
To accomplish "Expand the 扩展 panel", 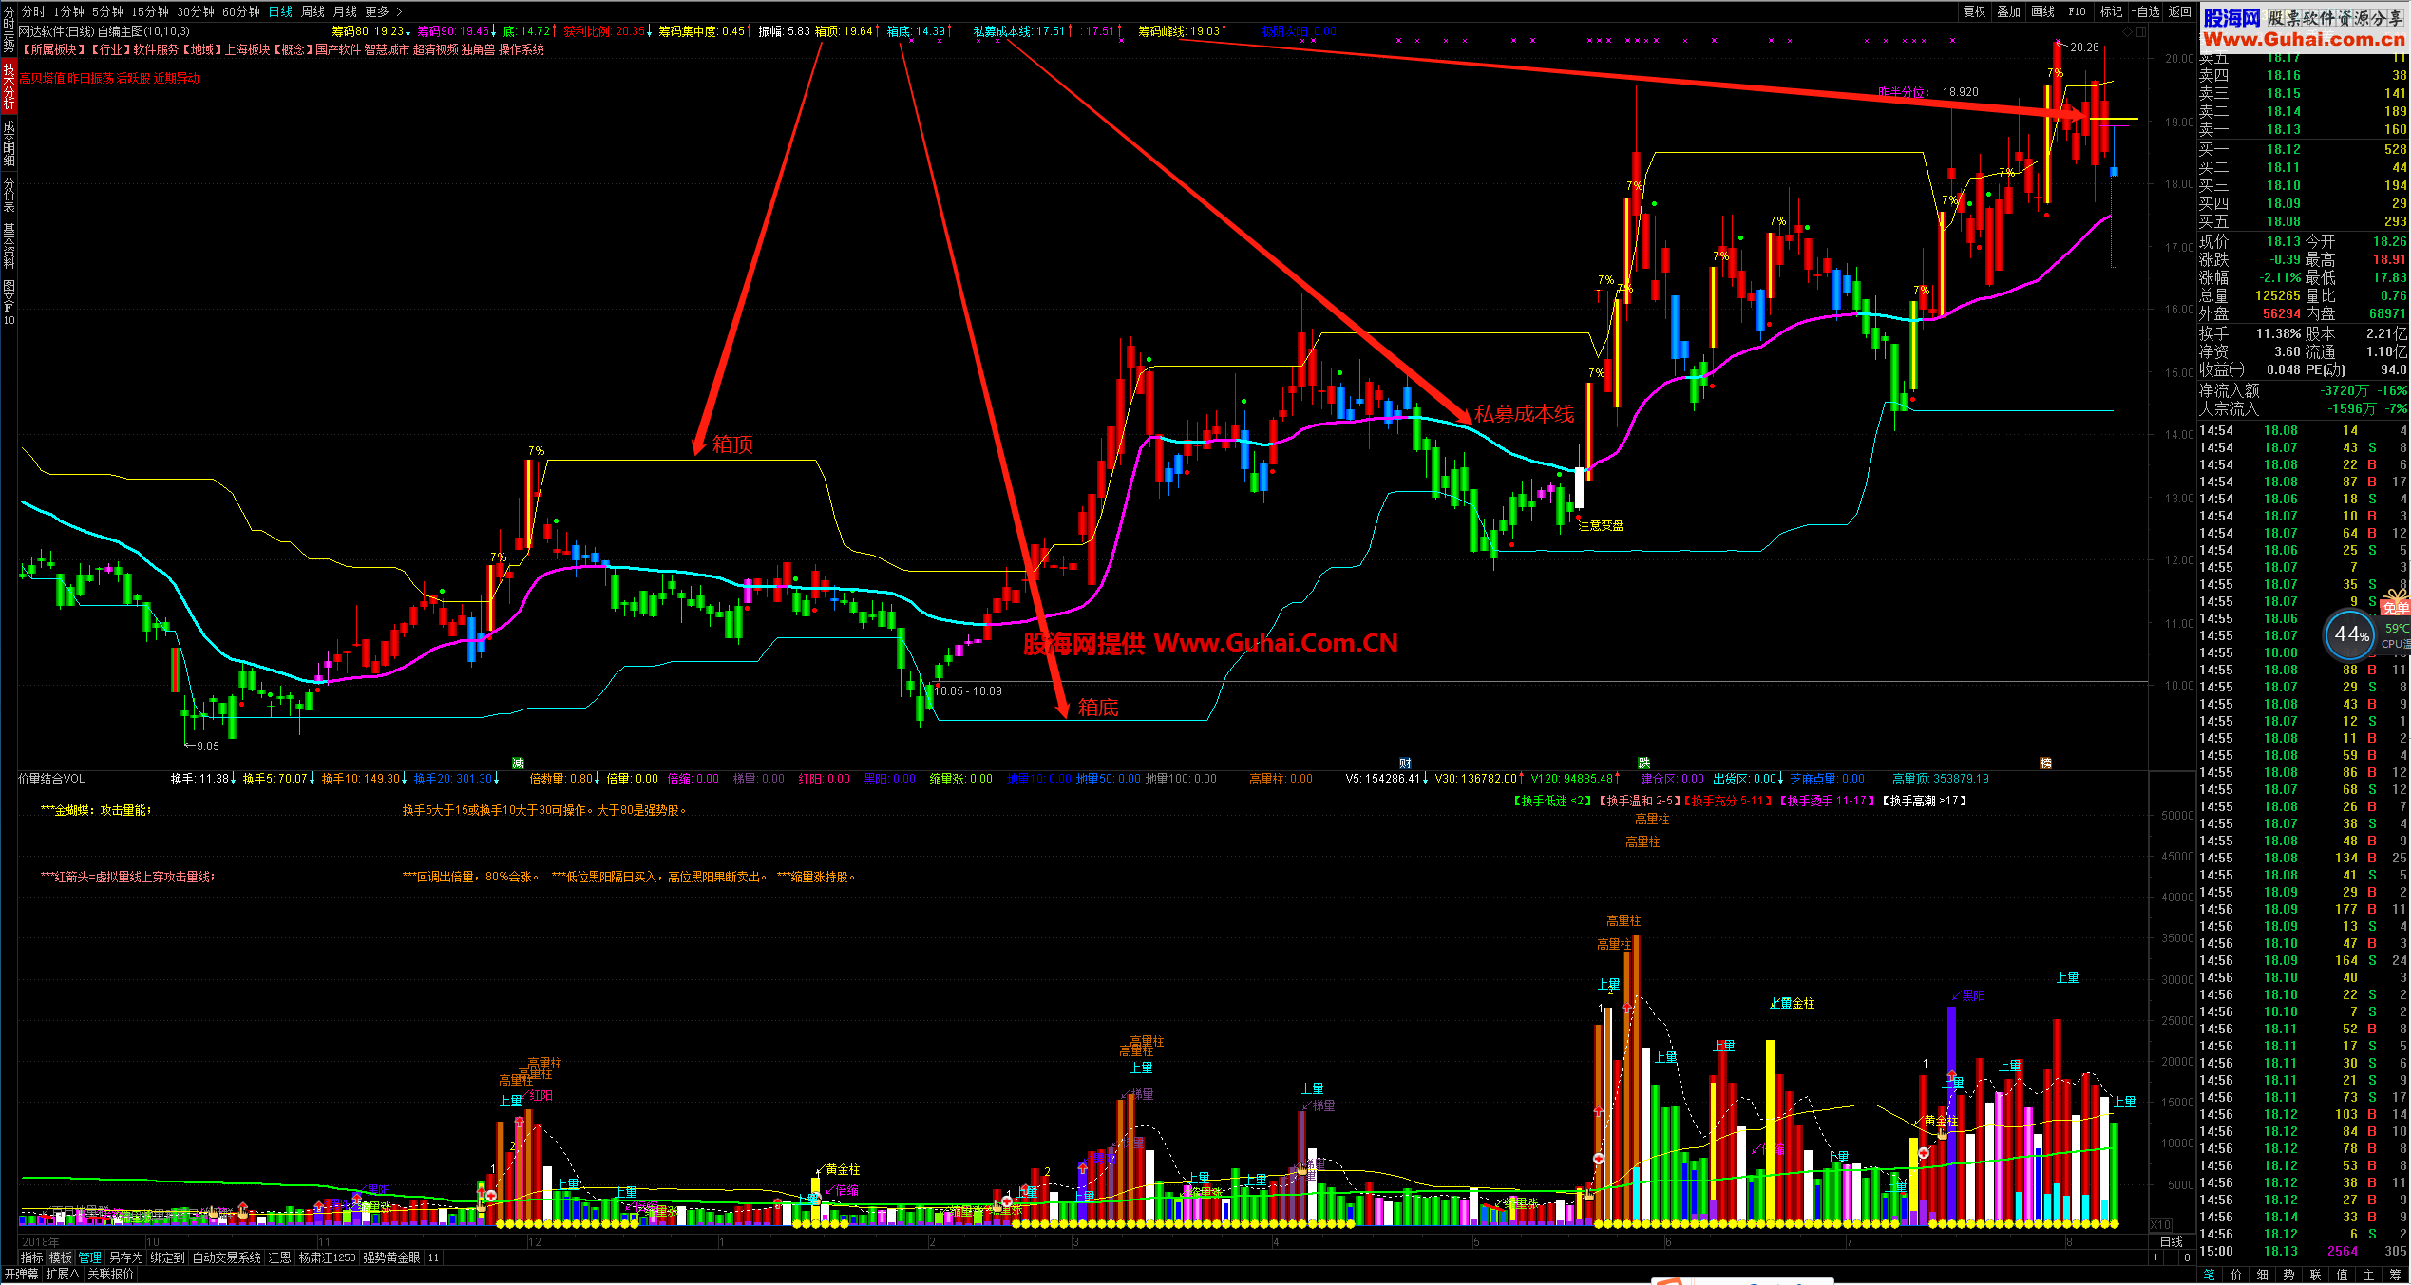I will tap(63, 1274).
